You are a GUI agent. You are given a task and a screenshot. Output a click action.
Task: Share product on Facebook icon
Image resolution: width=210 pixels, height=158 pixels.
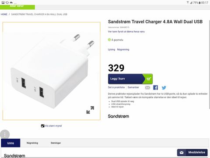coord(155,87)
